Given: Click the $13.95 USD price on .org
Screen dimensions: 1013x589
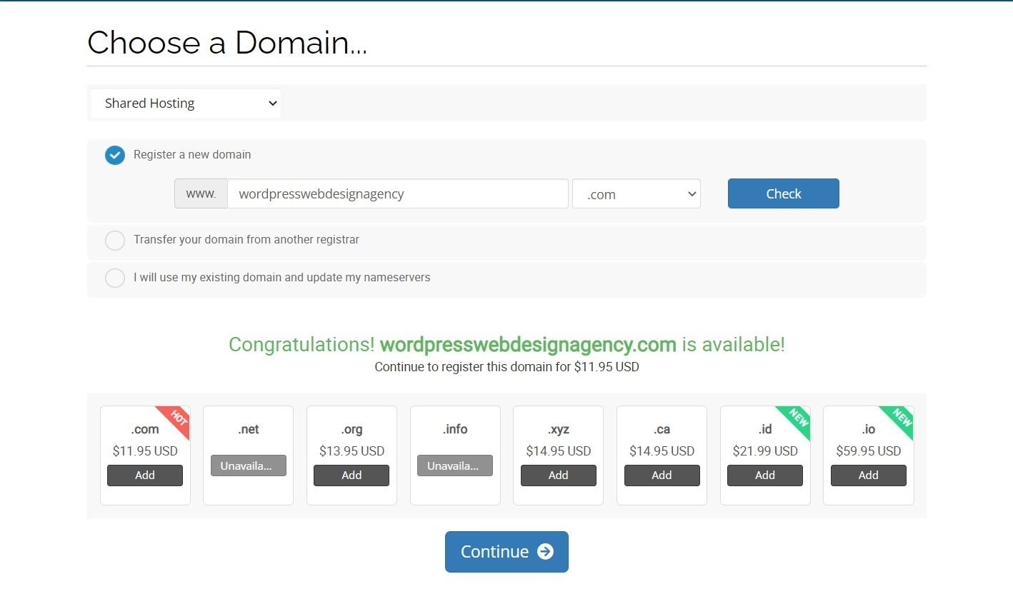Looking at the screenshot, I should pyautogui.click(x=351, y=451).
